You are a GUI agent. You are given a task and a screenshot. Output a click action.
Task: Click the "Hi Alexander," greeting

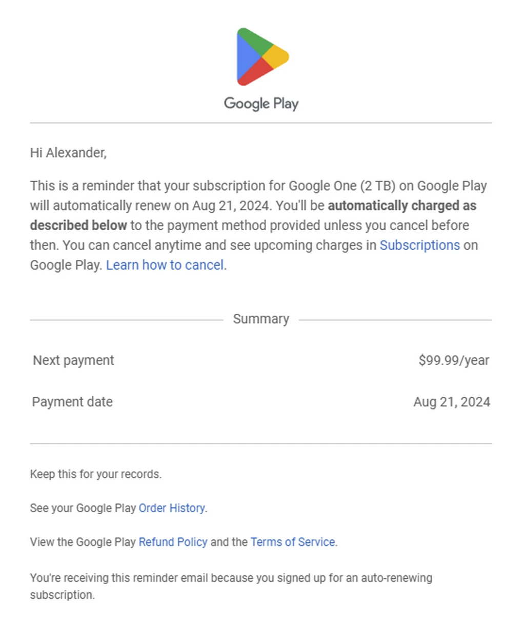[68, 153]
